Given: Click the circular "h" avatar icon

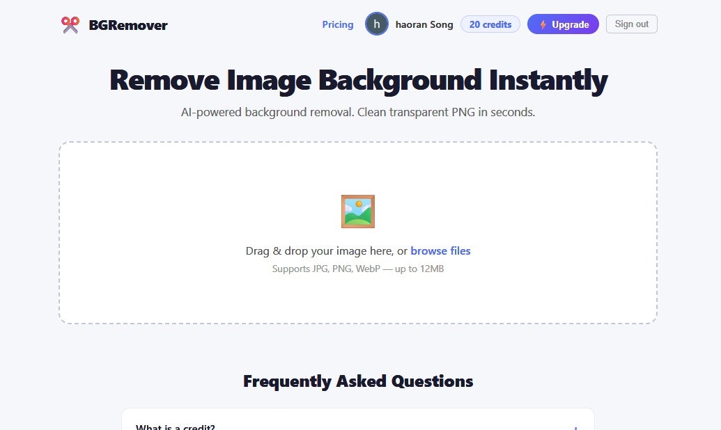Looking at the screenshot, I should click(376, 24).
